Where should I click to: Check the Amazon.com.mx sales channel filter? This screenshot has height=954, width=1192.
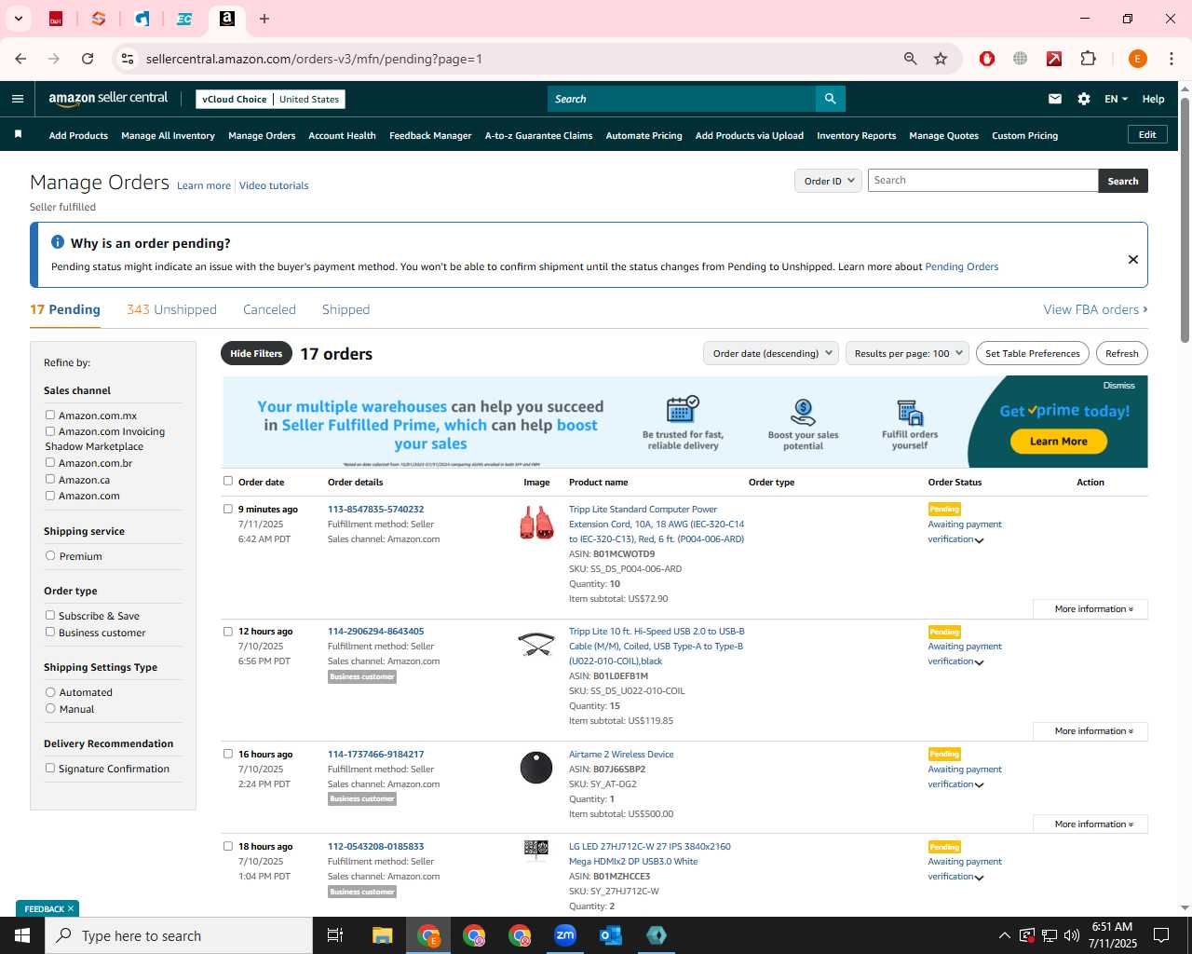[x=50, y=415]
